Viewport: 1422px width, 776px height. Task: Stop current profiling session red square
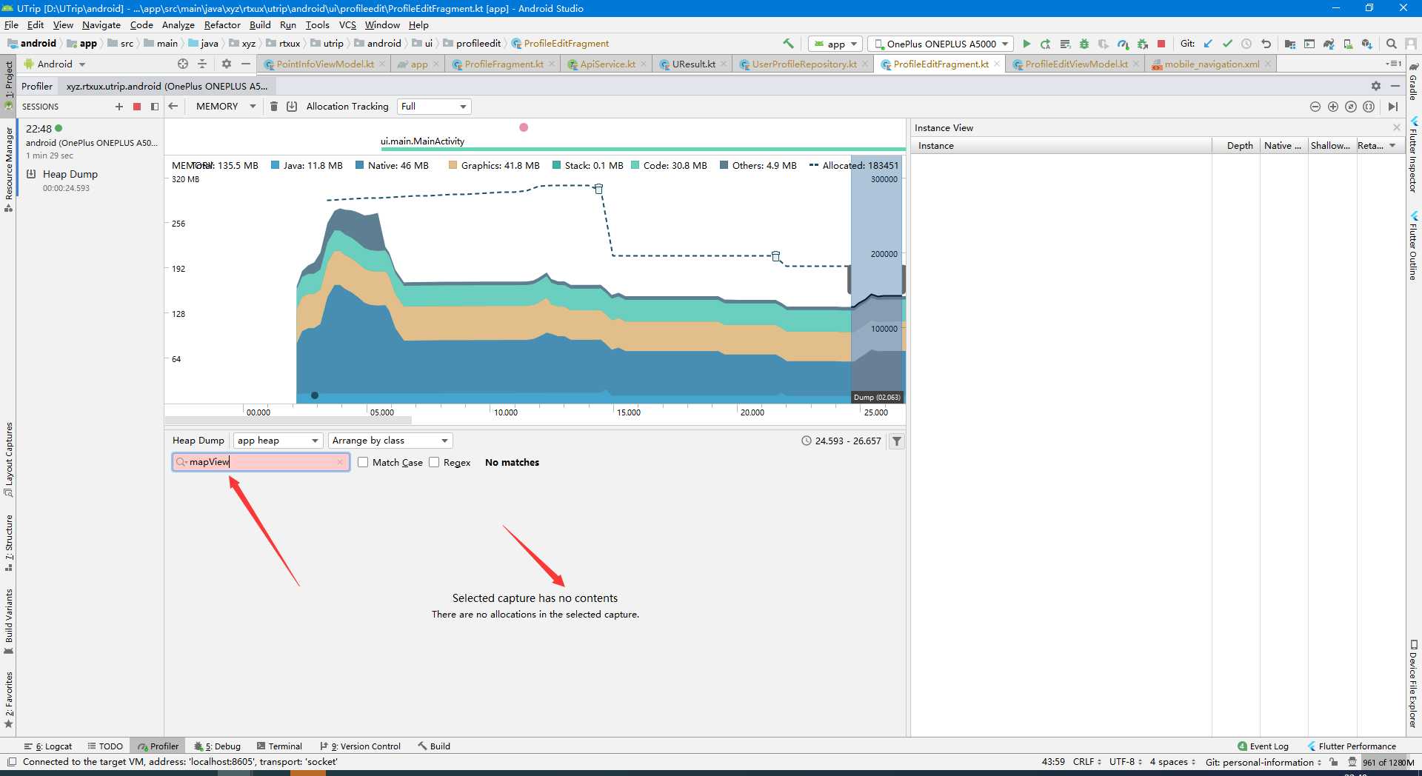point(137,107)
